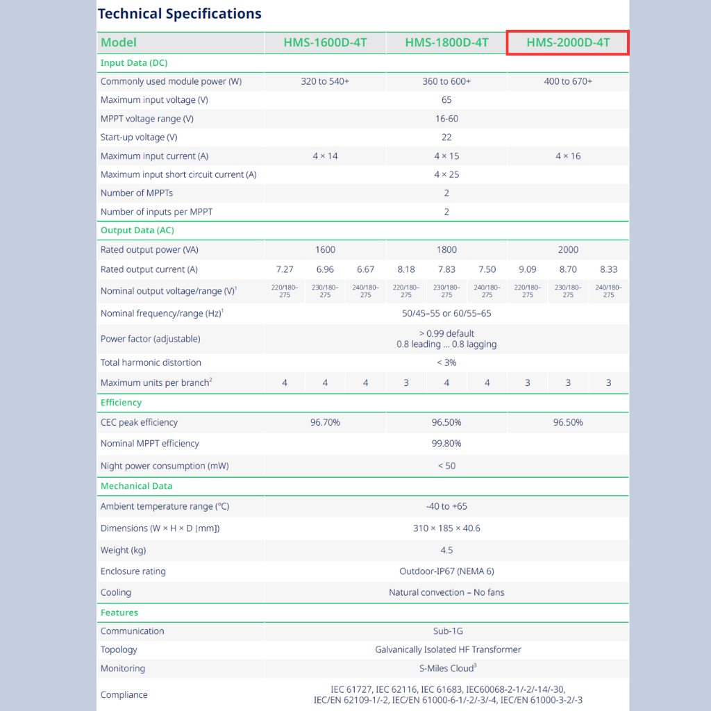Click the MPPT voltage range value 16-60
711x711 pixels.
[x=446, y=119]
